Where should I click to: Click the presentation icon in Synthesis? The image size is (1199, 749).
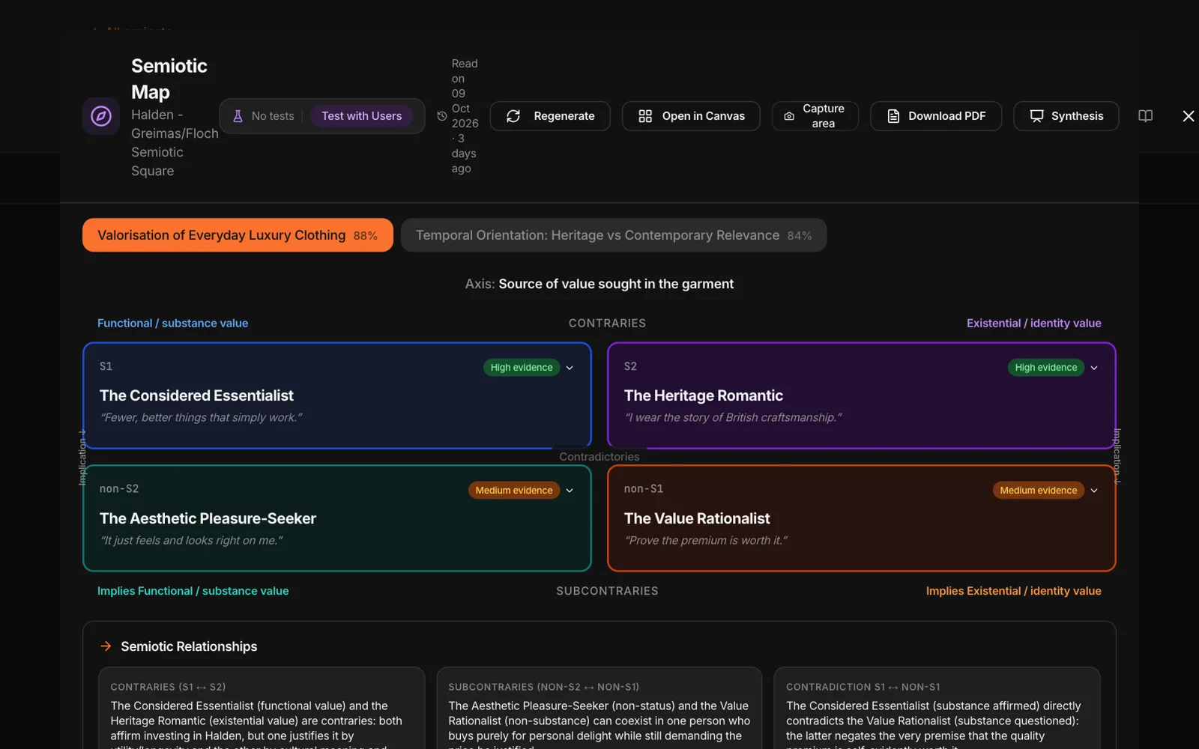point(1036,116)
